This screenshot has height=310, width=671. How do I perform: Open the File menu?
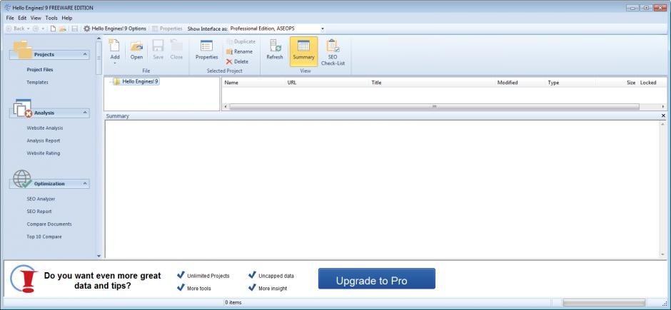pyautogui.click(x=10, y=19)
